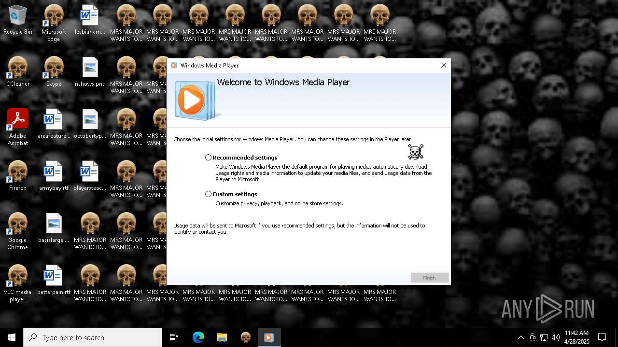618x347 pixels.
Task: Click the "Customize privacy, playback" description text
Action: [x=280, y=203]
